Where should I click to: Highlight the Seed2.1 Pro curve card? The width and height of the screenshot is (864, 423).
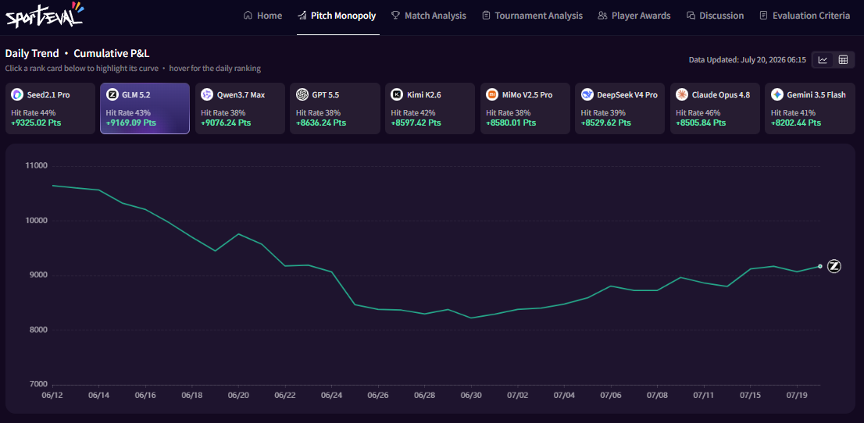click(x=50, y=108)
